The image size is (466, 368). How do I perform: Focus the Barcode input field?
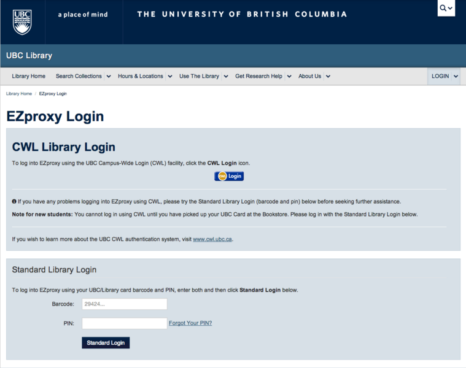click(125, 304)
